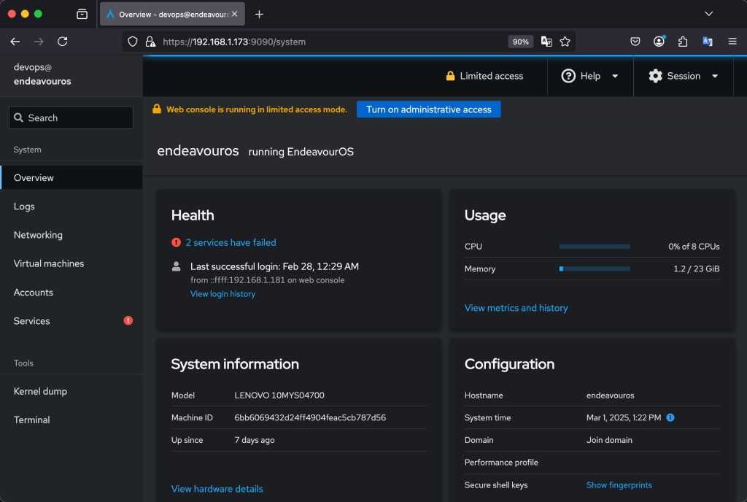Screen dimensions: 747x502
Task: Click the translation extension toolbar icon
Action: click(708, 42)
